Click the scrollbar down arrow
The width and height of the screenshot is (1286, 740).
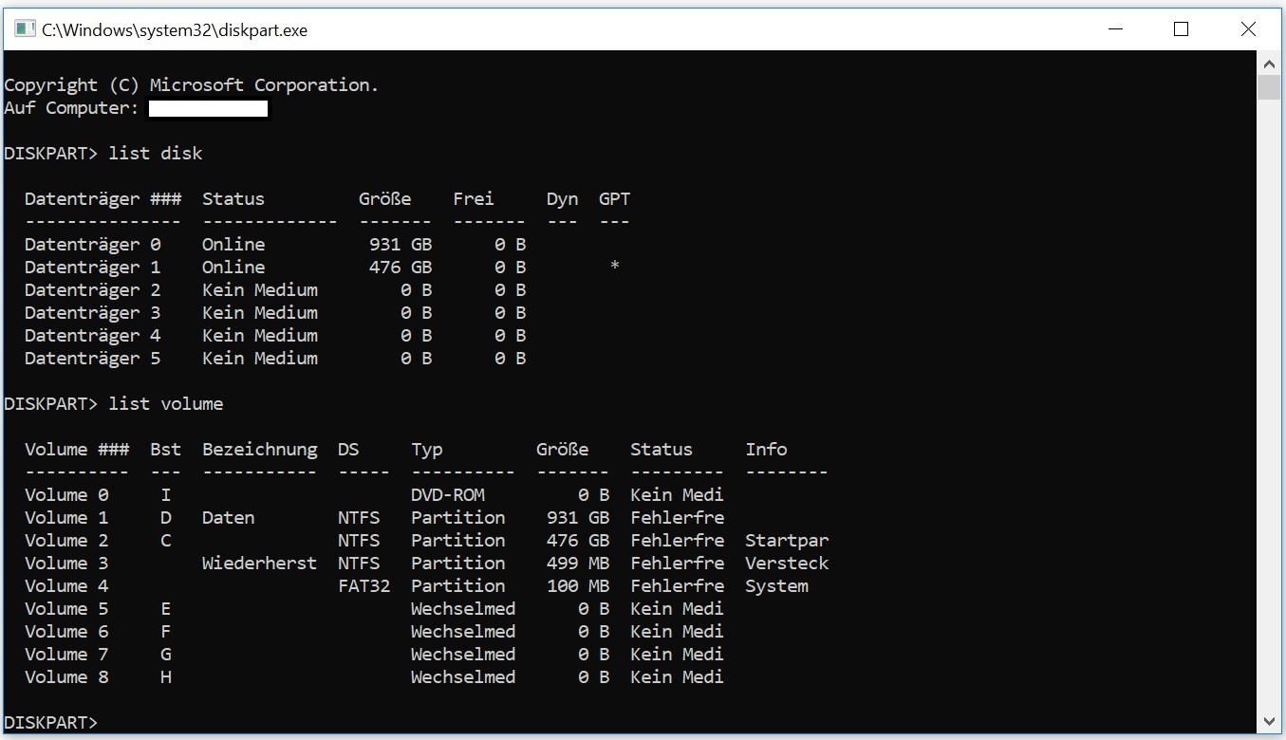1269,721
